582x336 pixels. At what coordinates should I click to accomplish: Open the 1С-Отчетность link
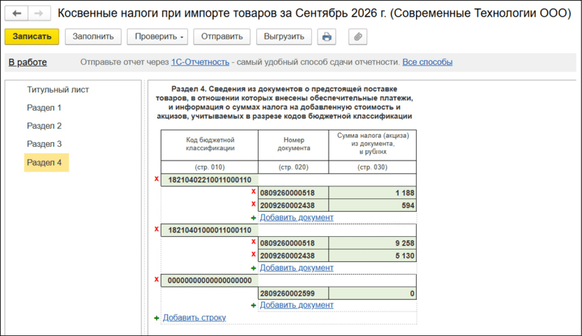(200, 62)
